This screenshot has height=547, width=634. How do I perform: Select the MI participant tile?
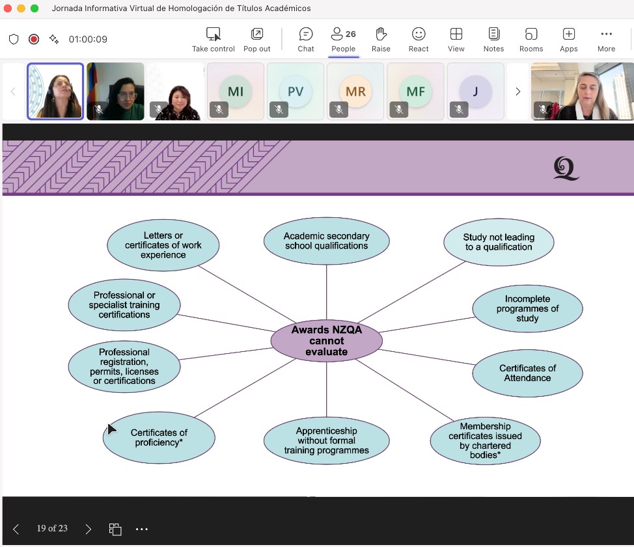click(236, 91)
